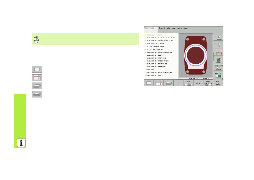Click the S spindle icon

point(218,45)
